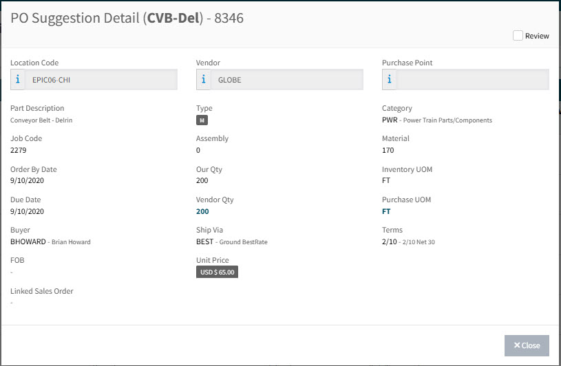Click the EPIC06-CHI location code field
The width and height of the screenshot is (561, 366).
click(101, 80)
